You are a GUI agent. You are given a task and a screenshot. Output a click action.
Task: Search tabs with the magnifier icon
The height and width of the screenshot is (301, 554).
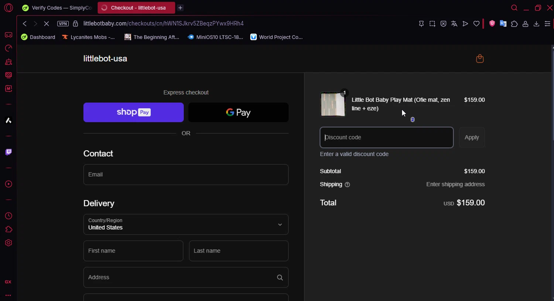point(514,8)
